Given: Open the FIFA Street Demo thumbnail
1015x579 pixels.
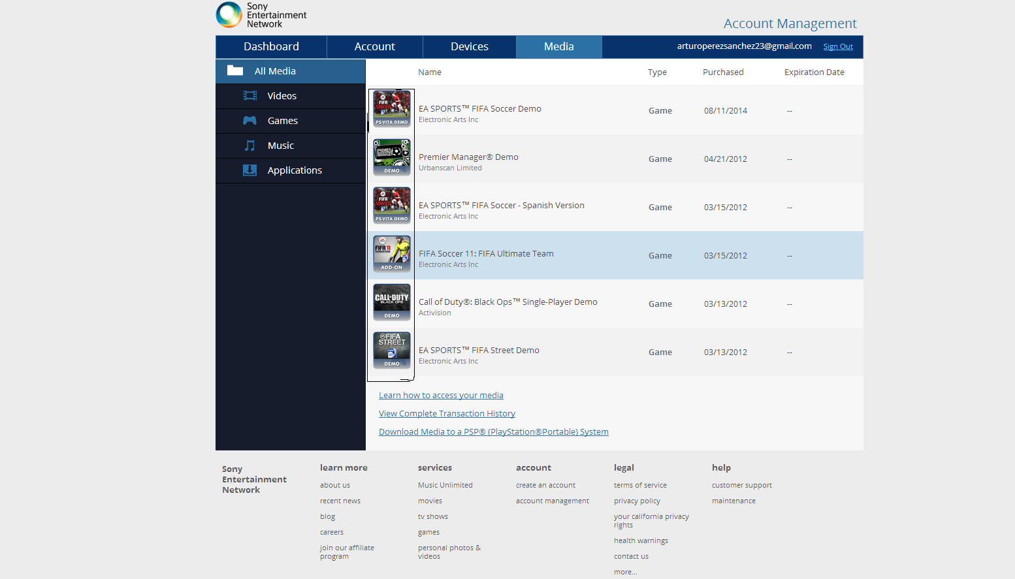Looking at the screenshot, I should click(392, 350).
